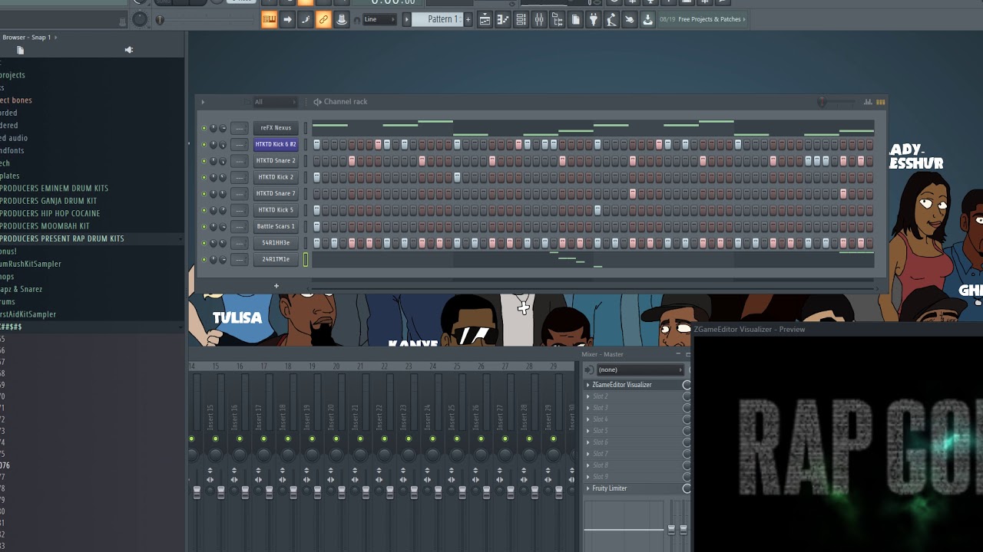
Task: Expand ZGameEditor Visualizer slot menu arrow
Action: click(x=588, y=385)
